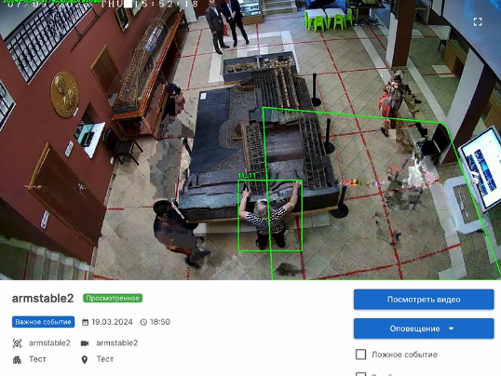
Task: Expand the snapshot to fullscreen
Action: [x=478, y=22]
